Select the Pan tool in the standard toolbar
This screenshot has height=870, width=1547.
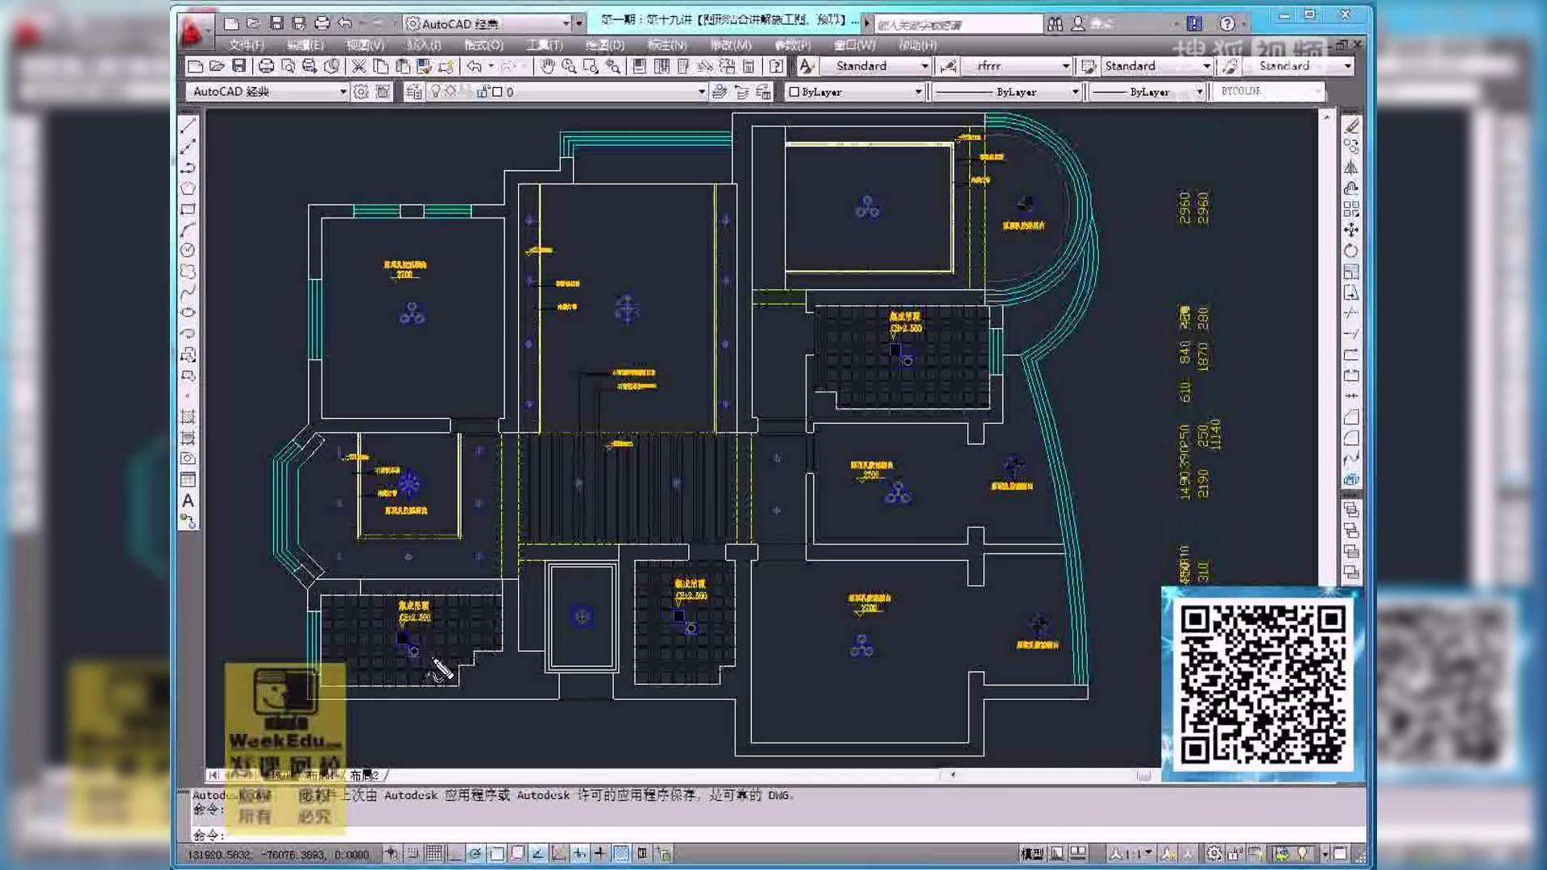pyautogui.click(x=549, y=66)
